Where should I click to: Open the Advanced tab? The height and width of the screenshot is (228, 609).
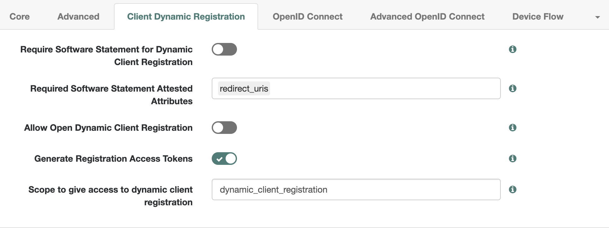[78, 17]
